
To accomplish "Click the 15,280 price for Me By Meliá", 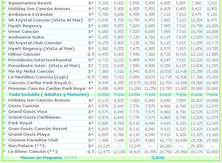I will click(197, 72).
